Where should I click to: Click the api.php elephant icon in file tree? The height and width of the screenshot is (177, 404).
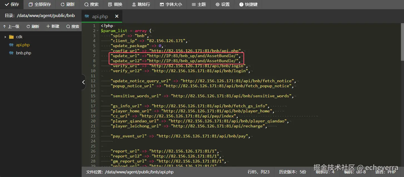coord(11,45)
